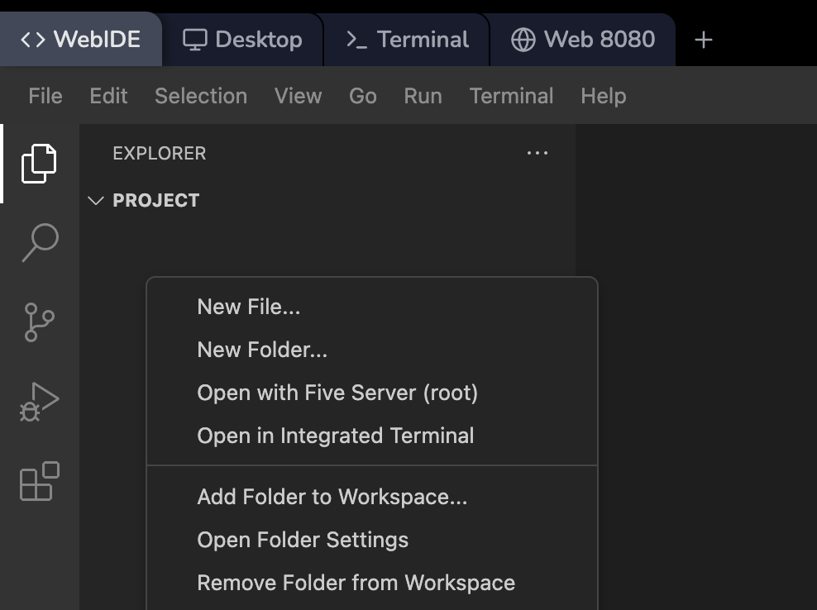Open the Run and Debug view icon
Image resolution: width=817 pixels, height=610 pixels.
(39, 402)
